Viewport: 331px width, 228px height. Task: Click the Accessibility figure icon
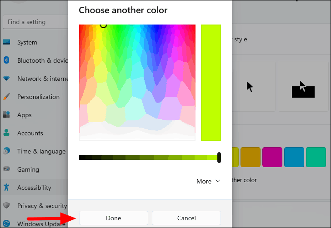pyautogui.click(x=6, y=187)
